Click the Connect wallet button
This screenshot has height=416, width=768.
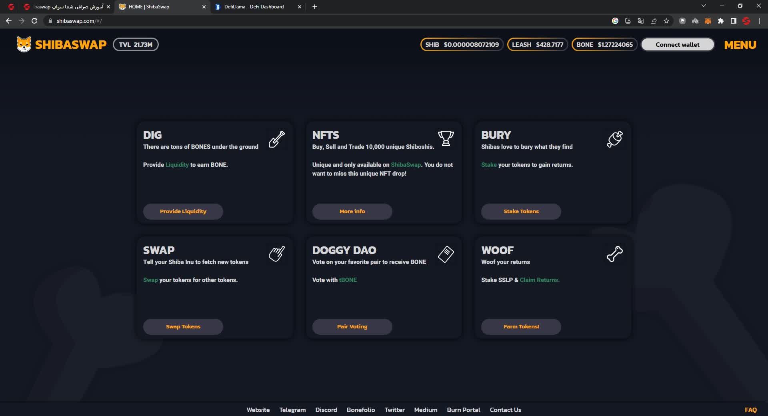click(678, 44)
